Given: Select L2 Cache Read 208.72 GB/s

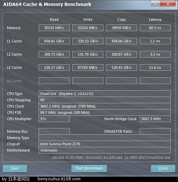Looking at the screenshot, I should (54, 54).
